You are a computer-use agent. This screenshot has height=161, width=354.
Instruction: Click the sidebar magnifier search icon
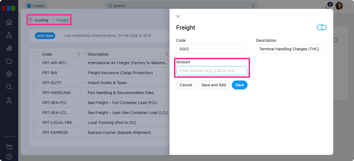pyautogui.click(x=9, y=87)
